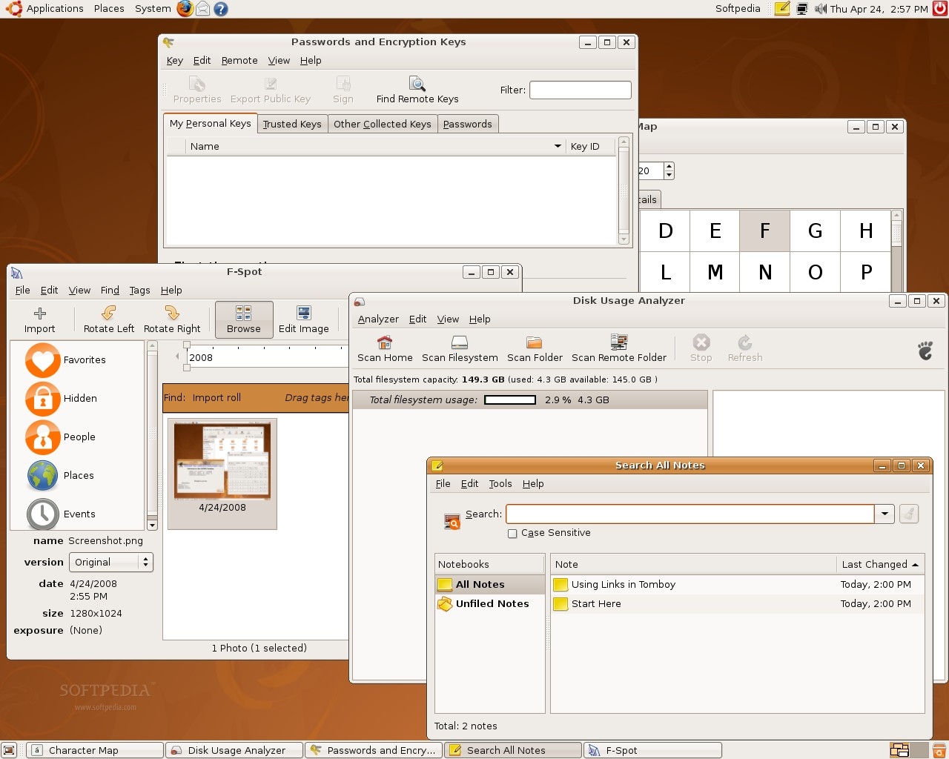Rotate the photo right in F-Spot
The image size is (949, 759).
[x=172, y=320]
